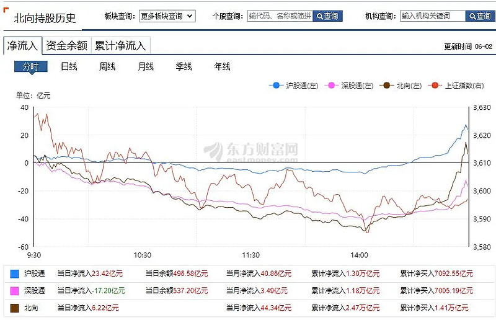Switch to the 资金余额 tab
Image resolution: width=496 pixels, height=320 pixels.
pyautogui.click(x=66, y=45)
